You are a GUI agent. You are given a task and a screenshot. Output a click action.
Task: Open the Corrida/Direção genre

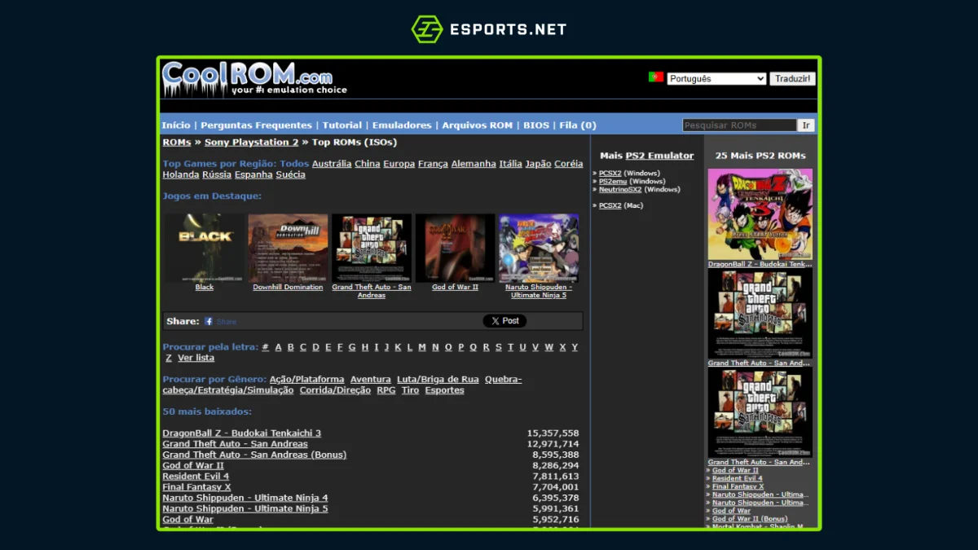[336, 389]
